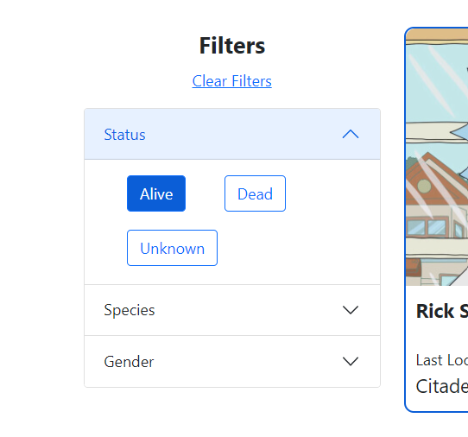Enable the Dead status filter
Image resolution: width=468 pixels, height=437 pixels.
click(x=255, y=193)
